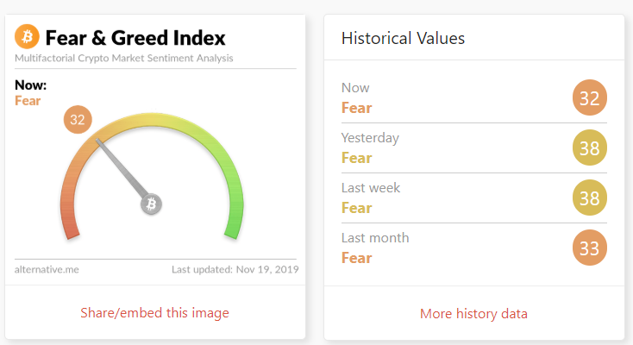Click the green end of the gauge arc
The height and width of the screenshot is (345, 633).
click(232, 226)
